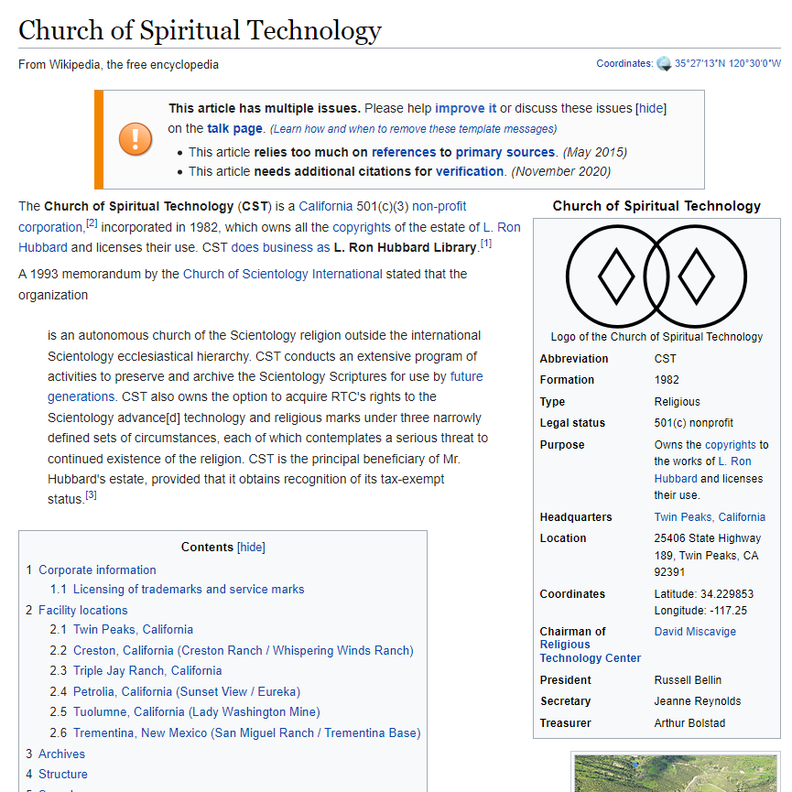Open Twin Peaks, California headquarters link
Image resolution: width=792 pixels, height=792 pixels.
pyautogui.click(x=710, y=517)
